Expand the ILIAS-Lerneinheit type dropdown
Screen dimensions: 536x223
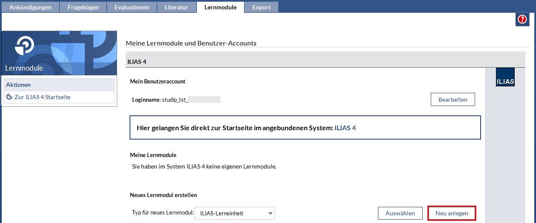click(234, 213)
